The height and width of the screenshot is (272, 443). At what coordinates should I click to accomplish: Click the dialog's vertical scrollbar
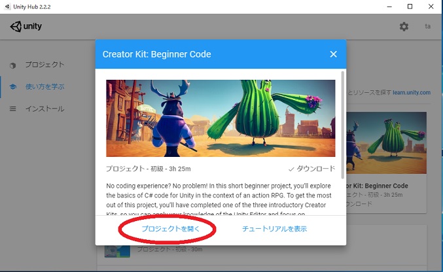343,125
